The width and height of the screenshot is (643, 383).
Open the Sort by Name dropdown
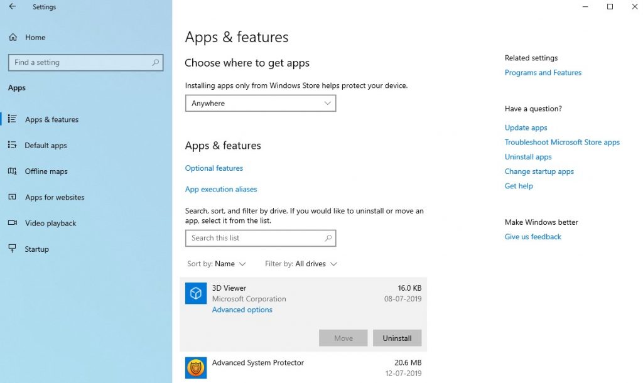pyautogui.click(x=217, y=264)
